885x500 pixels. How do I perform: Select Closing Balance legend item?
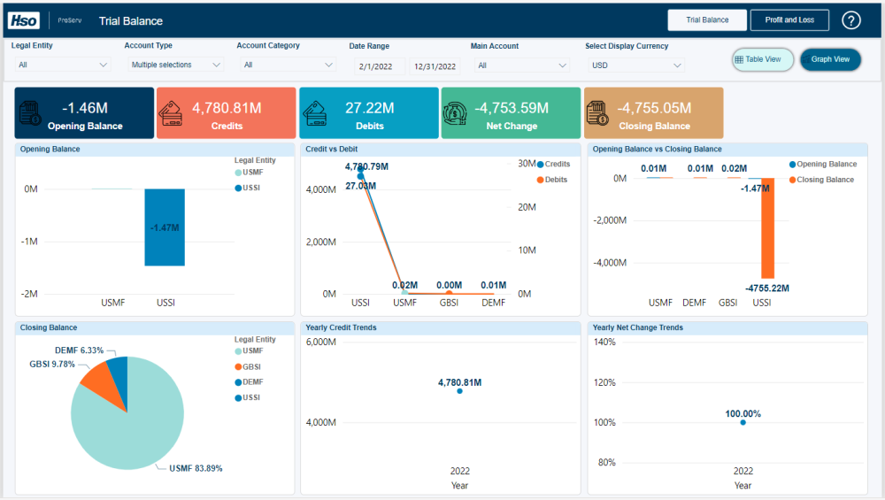(821, 180)
